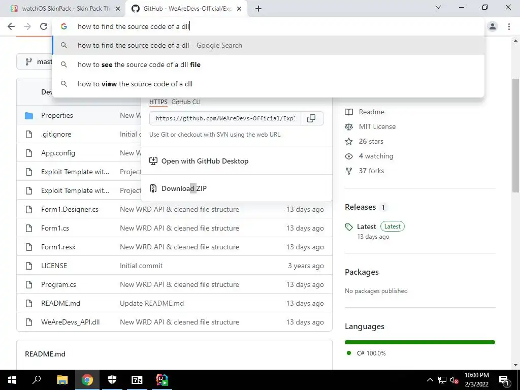
Task: Click the star icon beside 26 stars
Action: point(349,142)
